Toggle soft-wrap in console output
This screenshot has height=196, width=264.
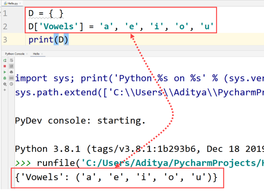click(x=11, y=61)
